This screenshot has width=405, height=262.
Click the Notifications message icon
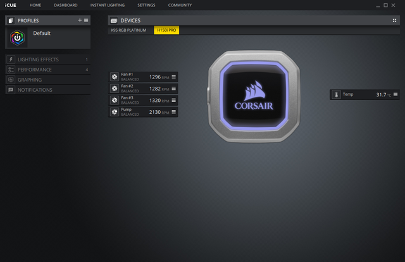coord(11,90)
